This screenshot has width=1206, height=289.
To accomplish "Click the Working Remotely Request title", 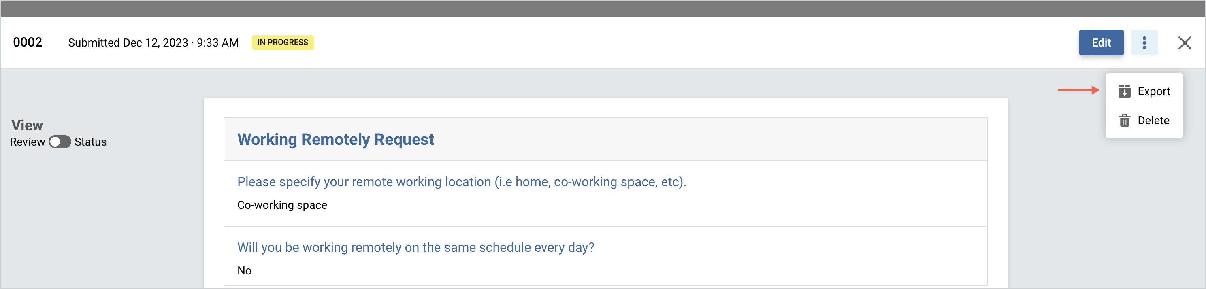I will [x=336, y=139].
